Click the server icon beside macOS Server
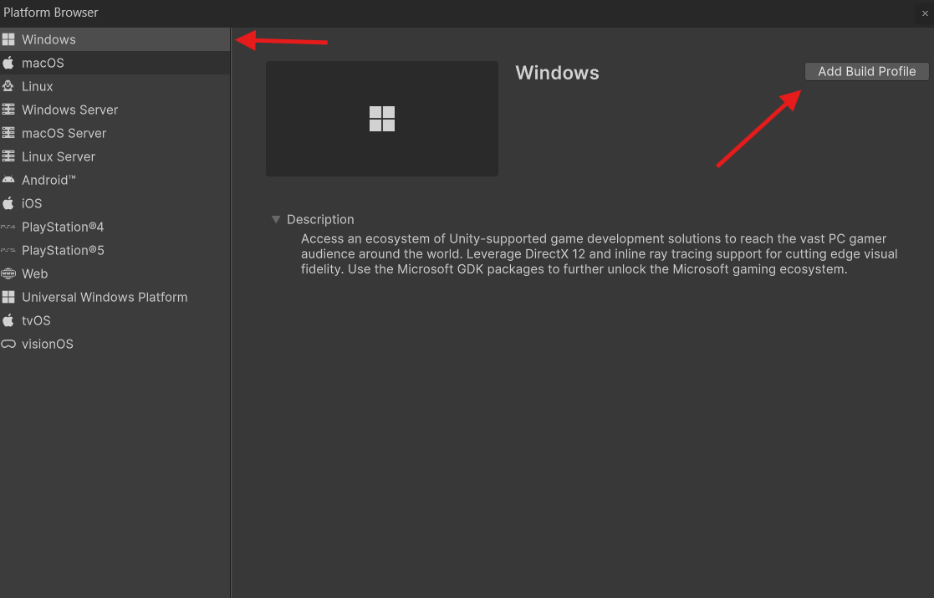The width and height of the screenshot is (934, 598). tap(8, 133)
